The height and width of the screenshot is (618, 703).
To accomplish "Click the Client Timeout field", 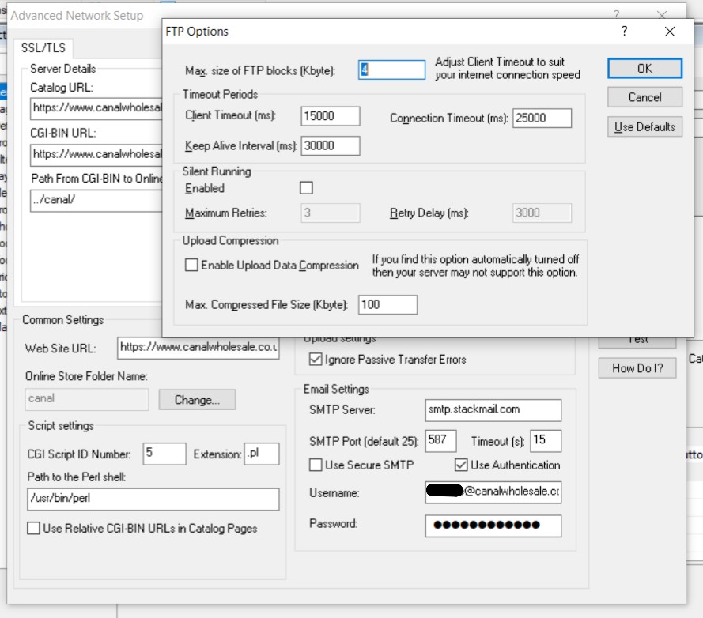I will click(x=331, y=116).
